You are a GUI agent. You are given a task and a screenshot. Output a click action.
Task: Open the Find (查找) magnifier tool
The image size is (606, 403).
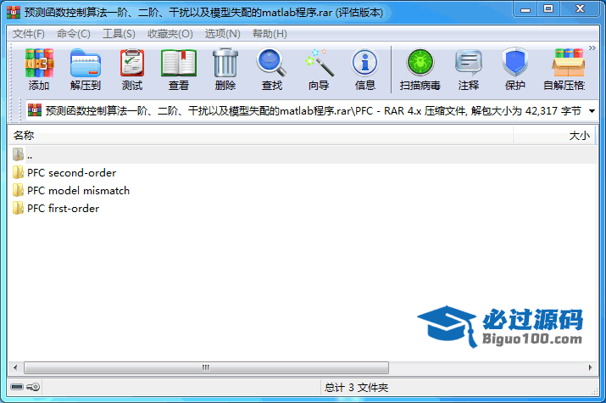click(272, 70)
